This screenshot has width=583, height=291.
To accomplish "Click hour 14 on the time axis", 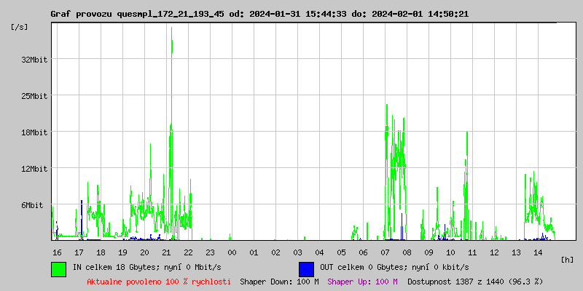I will pyautogui.click(x=538, y=252).
